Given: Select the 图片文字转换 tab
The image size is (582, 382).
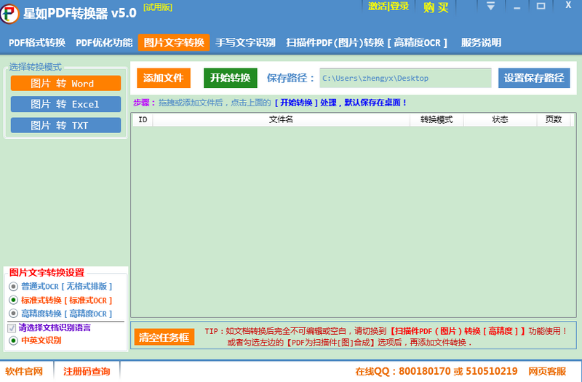Looking at the screenshot, I should (174, 42).
